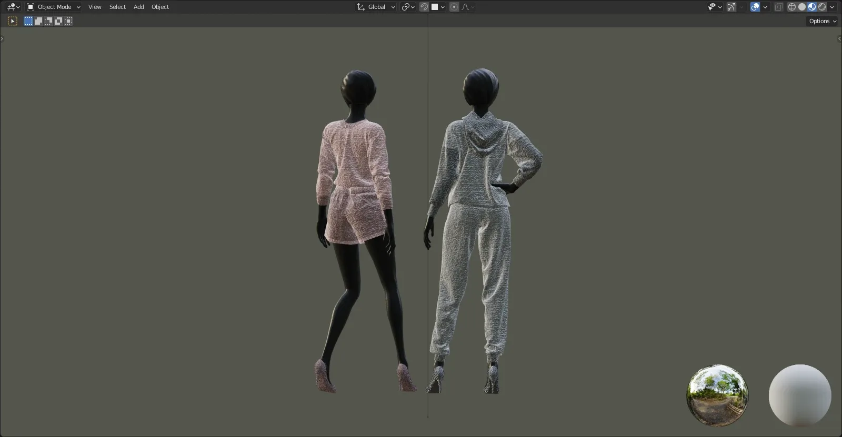Expand the left toolbar arrow

click(2, 38)
